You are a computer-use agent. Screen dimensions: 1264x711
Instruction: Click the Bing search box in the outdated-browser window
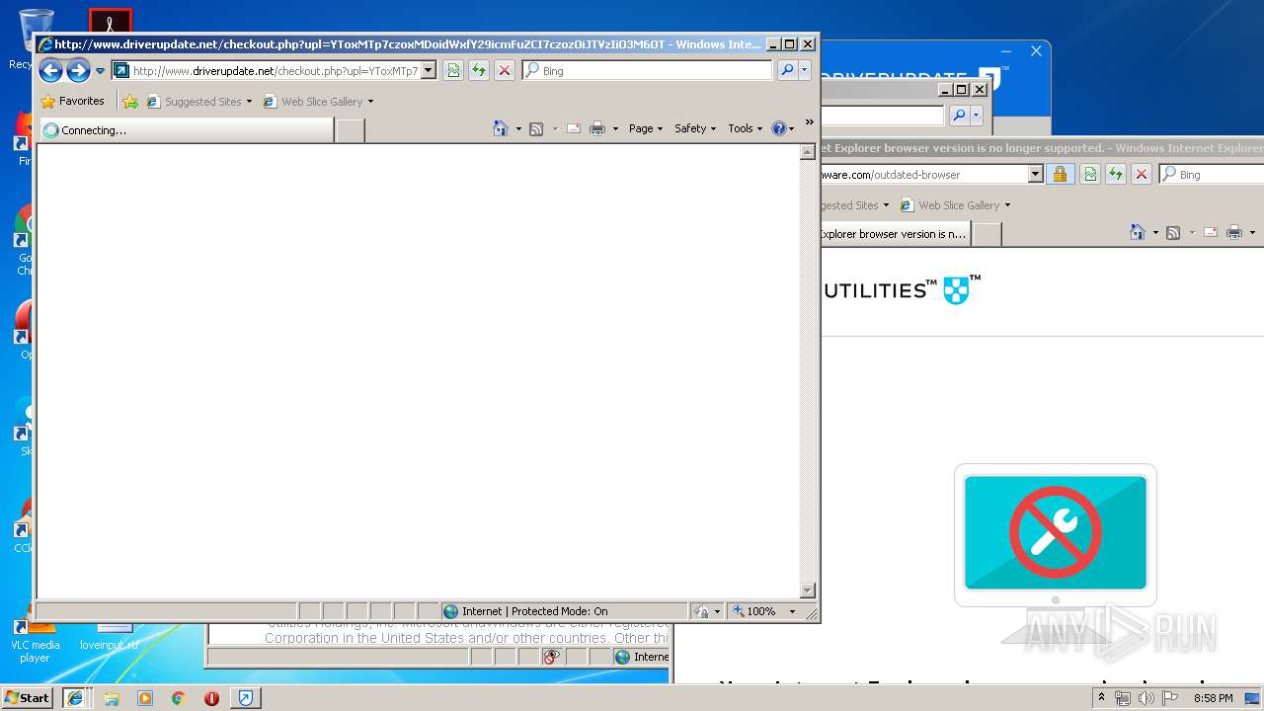1212,174
